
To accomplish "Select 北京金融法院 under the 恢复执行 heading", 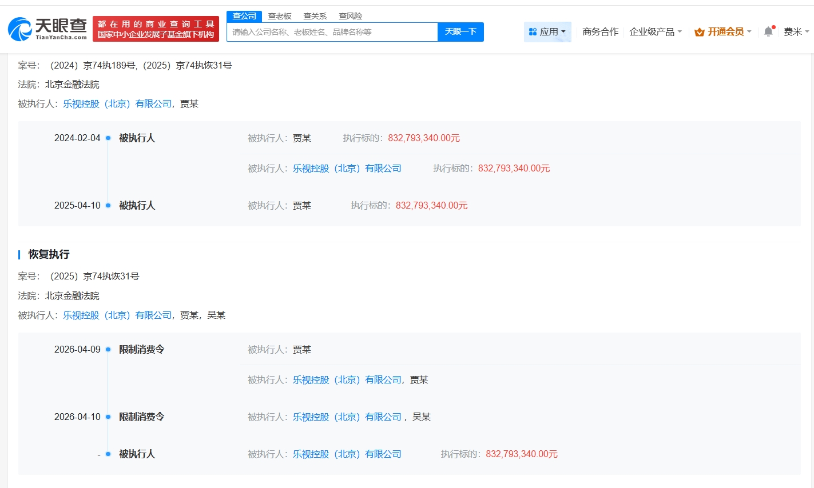I will point(72,296).
